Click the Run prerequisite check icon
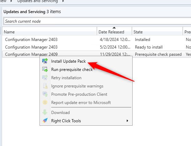 pyautogui.click(x=45, y=69)
